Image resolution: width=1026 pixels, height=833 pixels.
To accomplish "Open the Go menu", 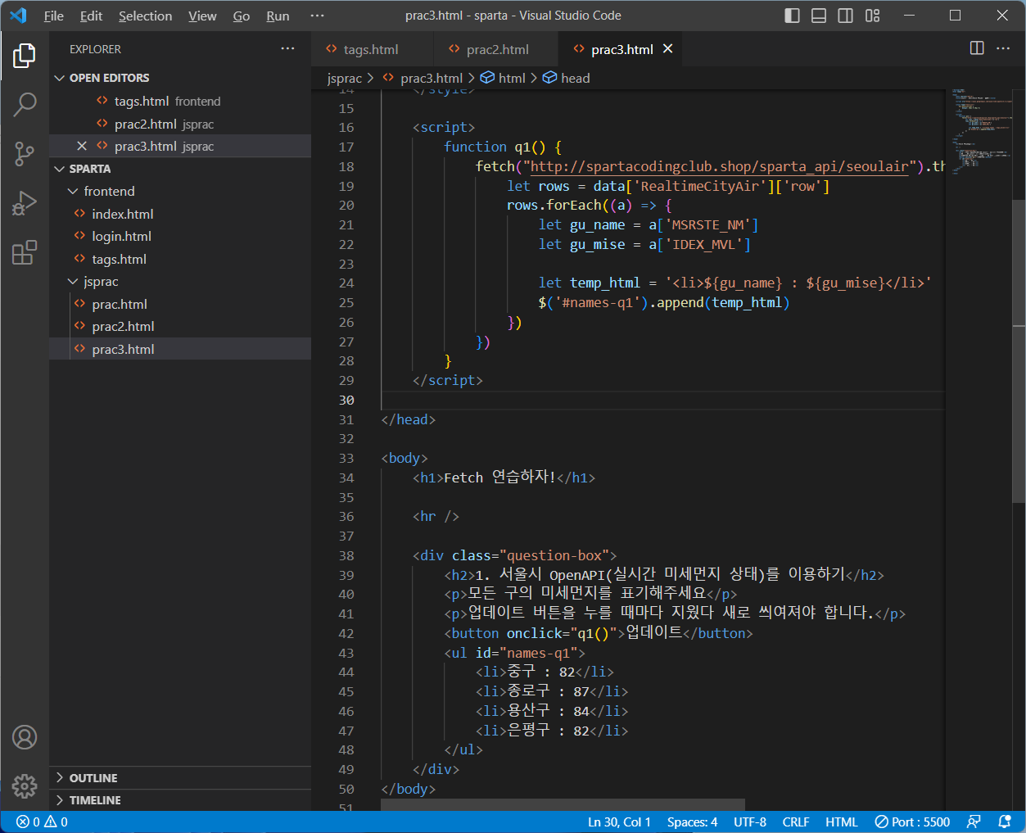I will point(242,16).
